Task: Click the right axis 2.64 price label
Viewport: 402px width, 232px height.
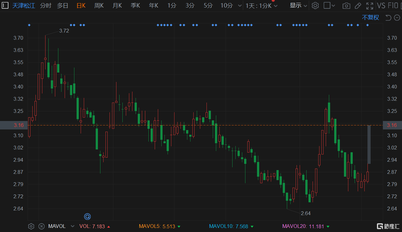Action: pyautogui.click(x=392, y=209)
